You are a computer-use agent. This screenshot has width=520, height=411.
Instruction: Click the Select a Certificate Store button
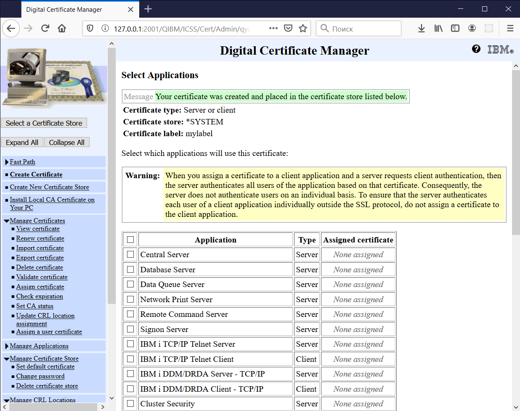click(x=44, y=123)
